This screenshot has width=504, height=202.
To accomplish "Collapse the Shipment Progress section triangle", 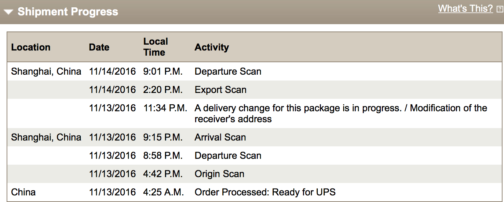I will coord(9,12).
